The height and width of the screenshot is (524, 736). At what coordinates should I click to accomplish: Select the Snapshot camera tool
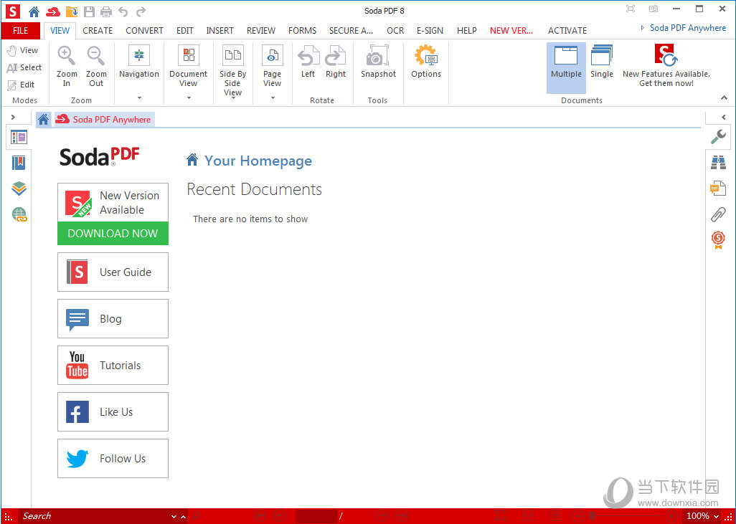point(378,62)
